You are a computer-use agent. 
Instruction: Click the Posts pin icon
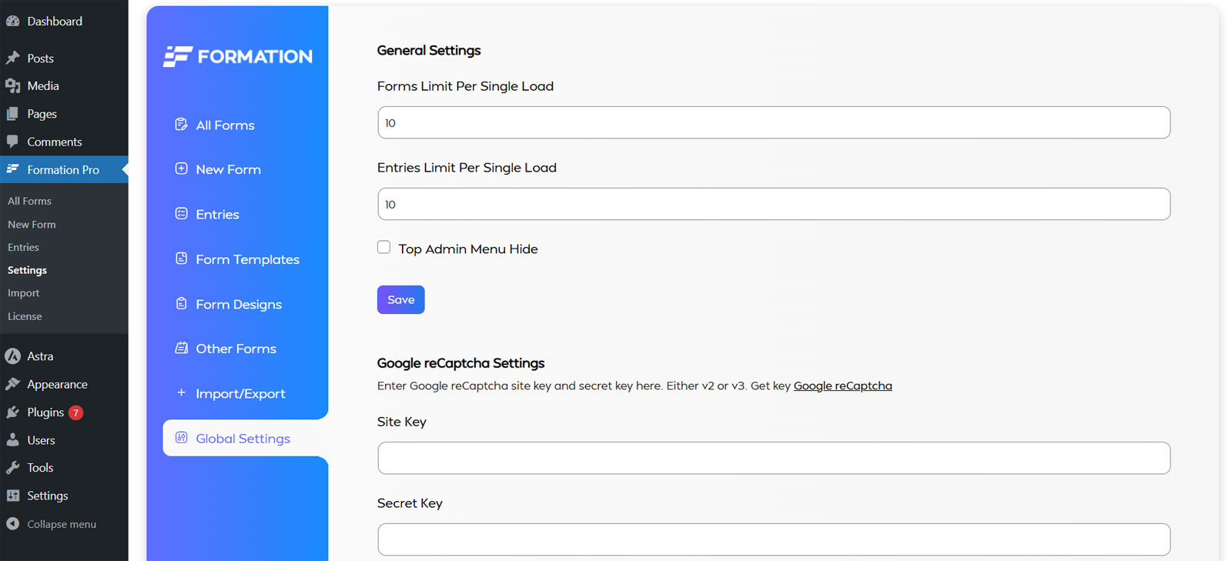point(13,58)
